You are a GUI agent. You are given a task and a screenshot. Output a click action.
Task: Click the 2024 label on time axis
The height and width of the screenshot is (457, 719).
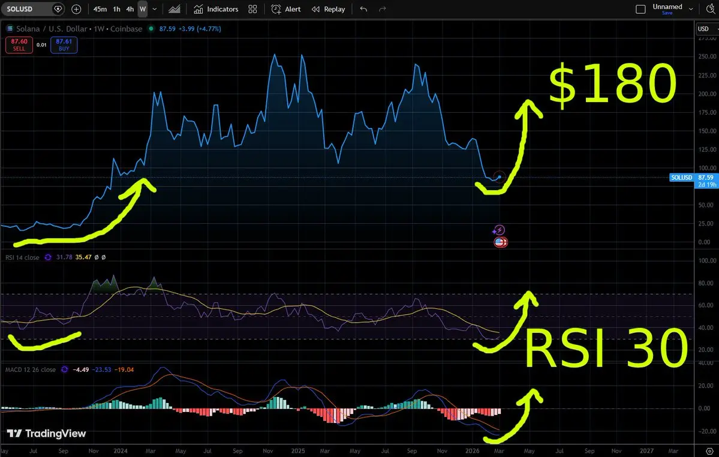121,450
